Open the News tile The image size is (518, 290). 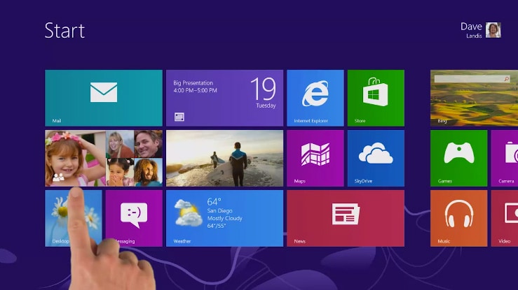point(346,218)
